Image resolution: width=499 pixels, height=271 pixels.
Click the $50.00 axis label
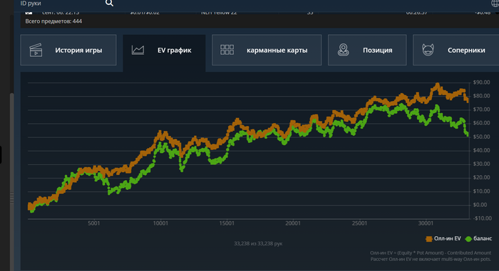pos(481,137)
